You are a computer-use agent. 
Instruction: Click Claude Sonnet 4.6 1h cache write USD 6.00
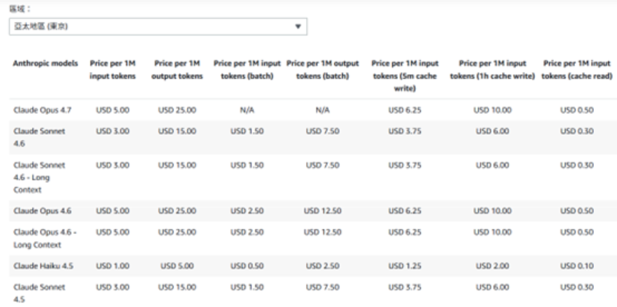(493, 131)
